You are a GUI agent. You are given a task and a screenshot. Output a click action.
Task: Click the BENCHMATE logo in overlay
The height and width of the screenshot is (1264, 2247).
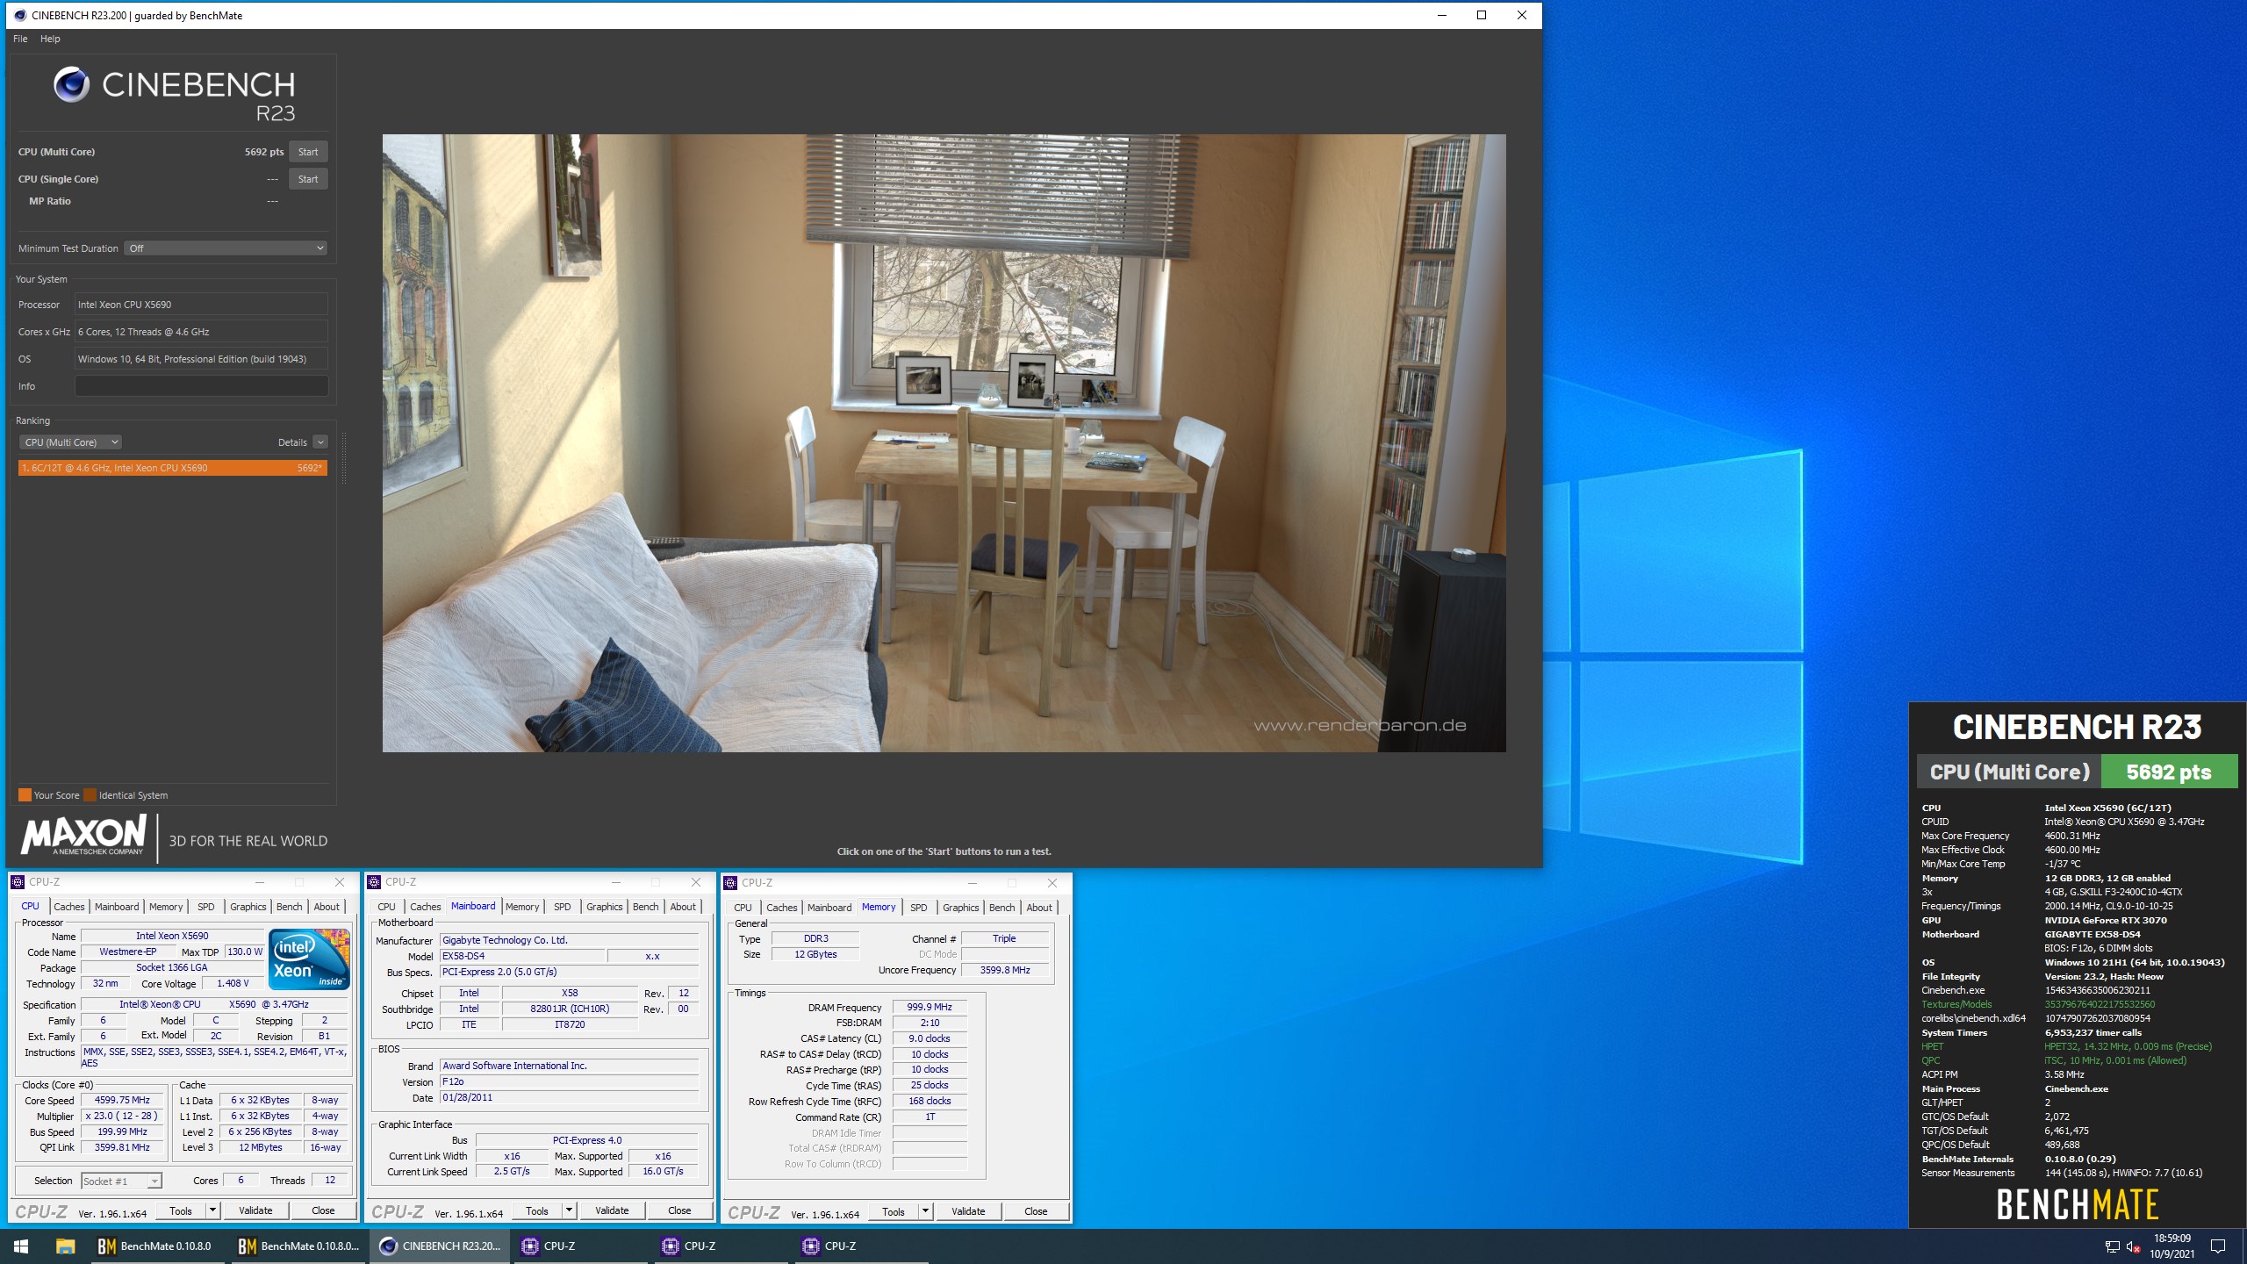(x=2077, y=1204)
